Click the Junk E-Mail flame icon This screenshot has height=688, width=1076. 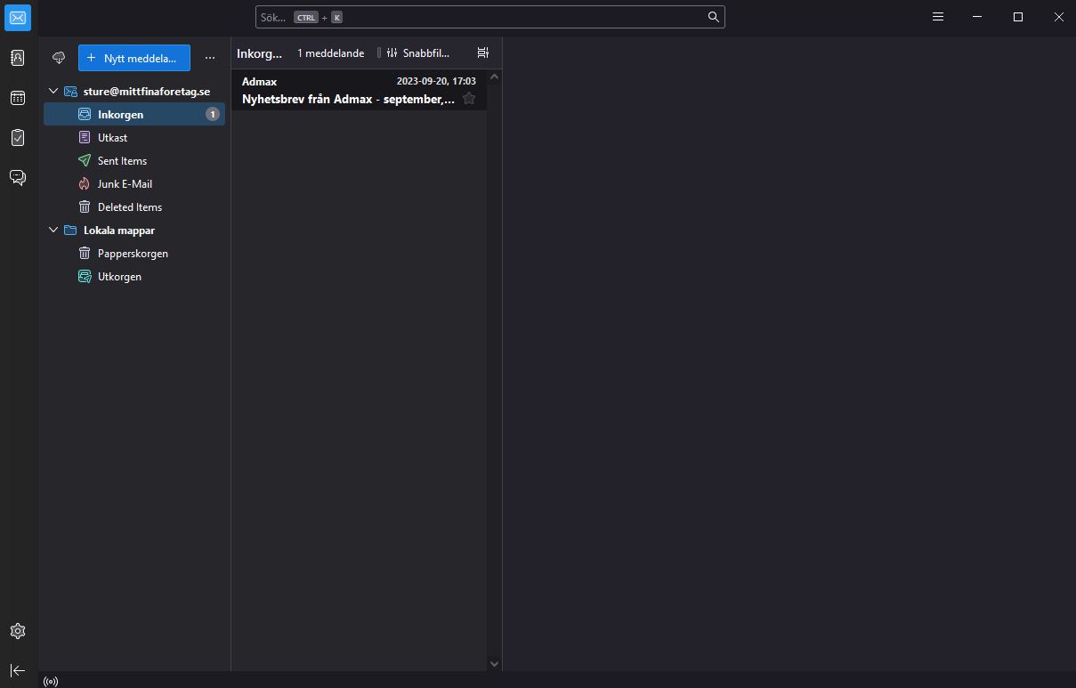click(x=85, y=184)
